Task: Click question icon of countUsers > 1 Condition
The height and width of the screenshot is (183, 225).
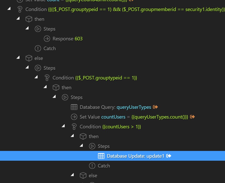Action: [x=74, y=127]
